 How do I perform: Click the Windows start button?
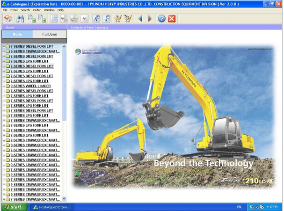pos(15,207)
